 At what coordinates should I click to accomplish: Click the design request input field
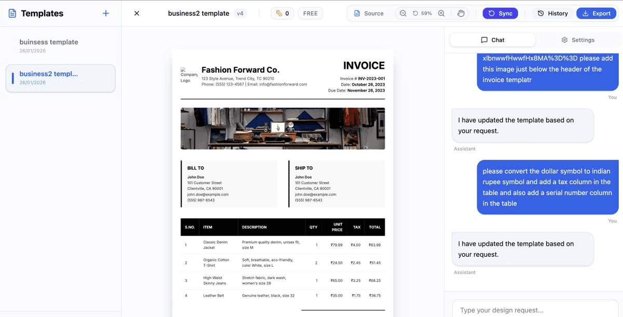click(x=535, y=310)
